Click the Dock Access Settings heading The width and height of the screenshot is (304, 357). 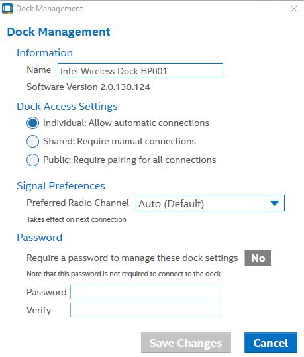(67, 107)
